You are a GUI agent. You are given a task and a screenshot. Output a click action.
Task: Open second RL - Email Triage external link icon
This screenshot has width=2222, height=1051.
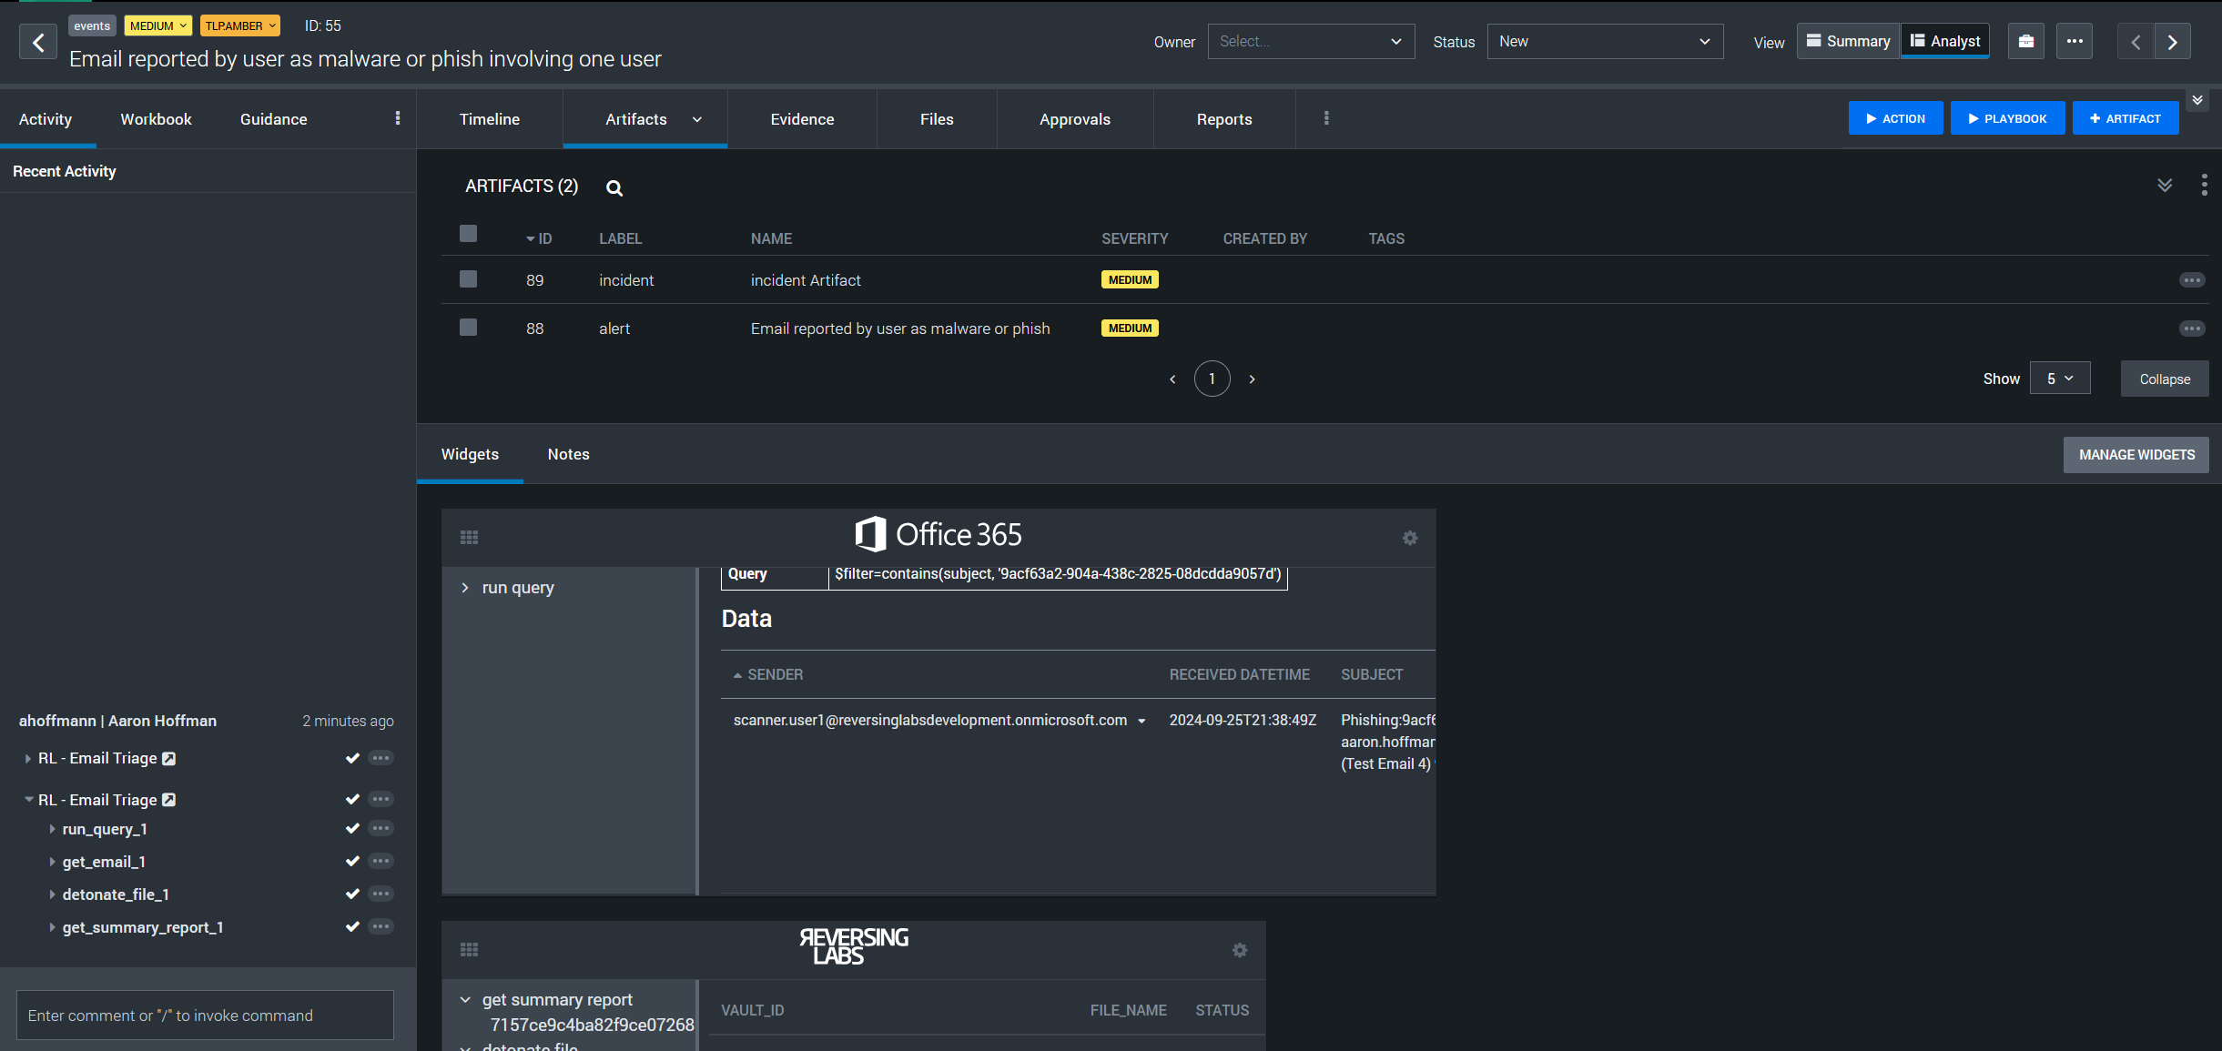[x=168, y=800]
